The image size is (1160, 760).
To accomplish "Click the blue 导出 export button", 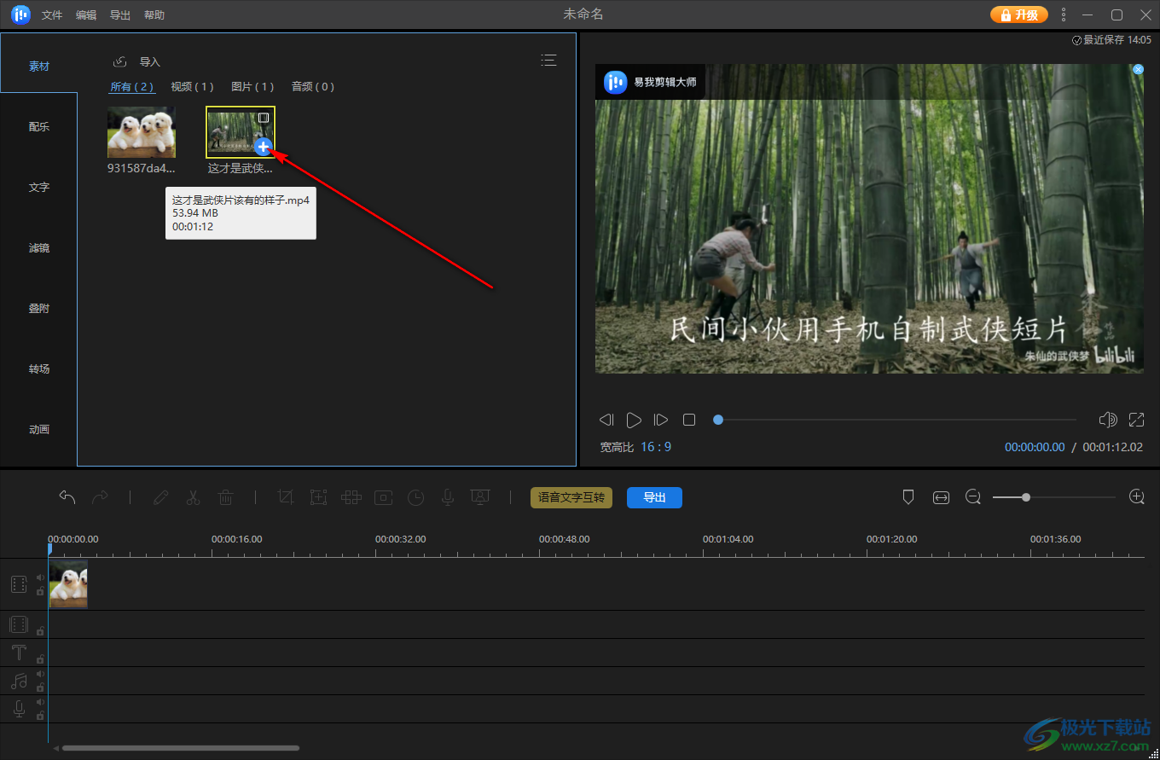I will tap(654, 497).
